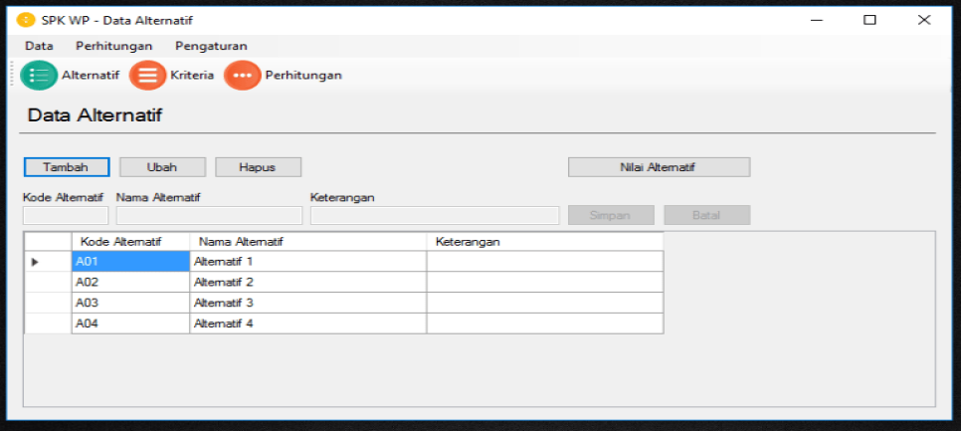Click the row selector arrow for A01

[48, 261]
